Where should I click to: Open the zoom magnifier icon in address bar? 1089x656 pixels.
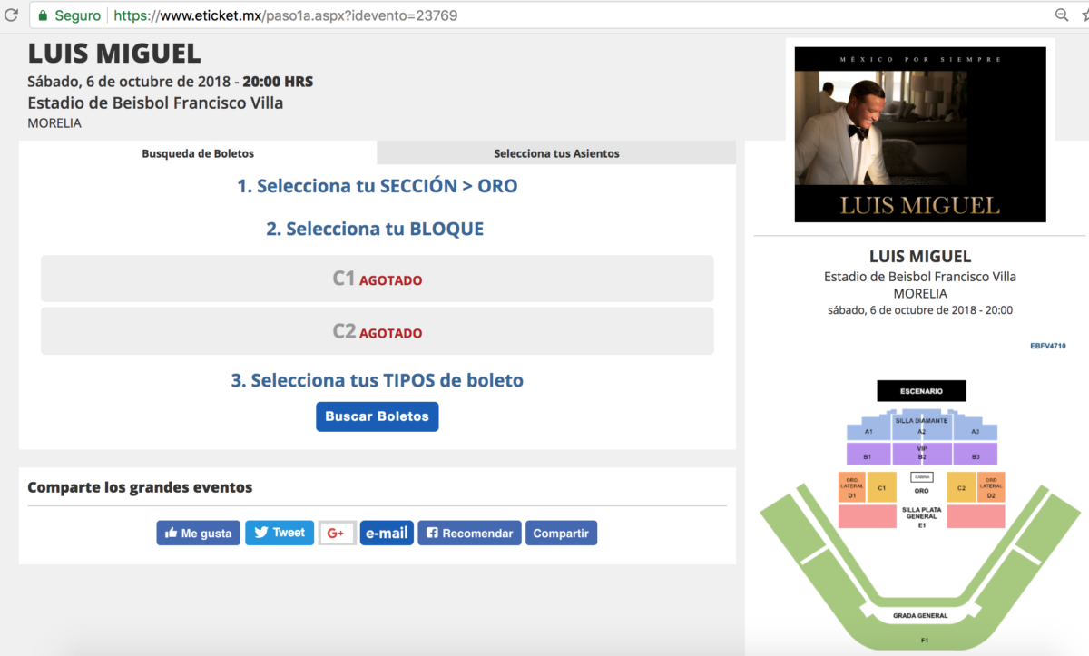click(x=1062, y=15)
